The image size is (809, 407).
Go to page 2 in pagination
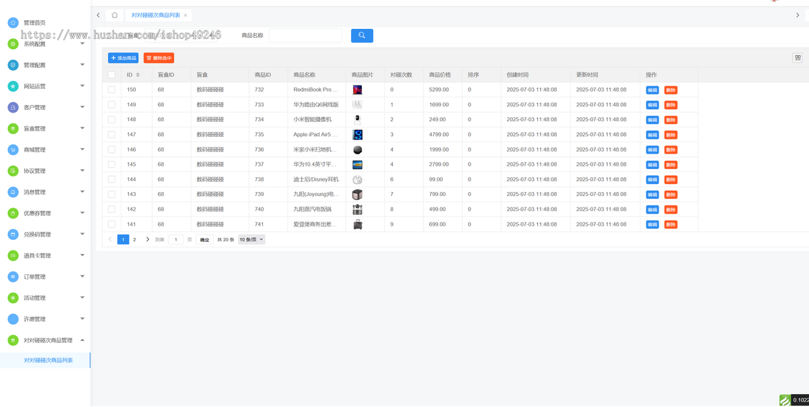pyautogui.click(x=134, y=239)
